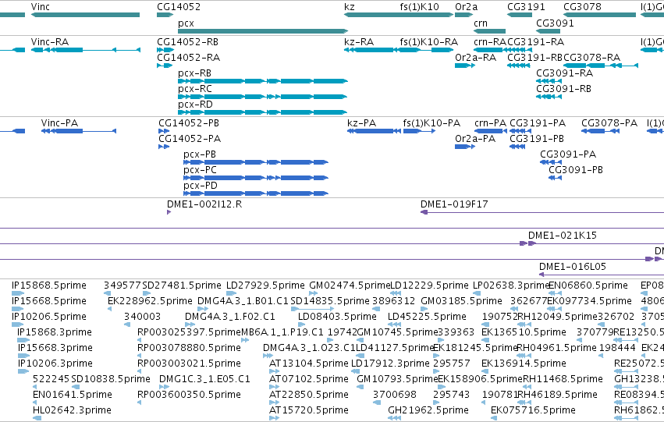This screenshot has width=664, height=422.
Task: Select the fs(1)K10-RA transcript label
Action: point(428,42)
